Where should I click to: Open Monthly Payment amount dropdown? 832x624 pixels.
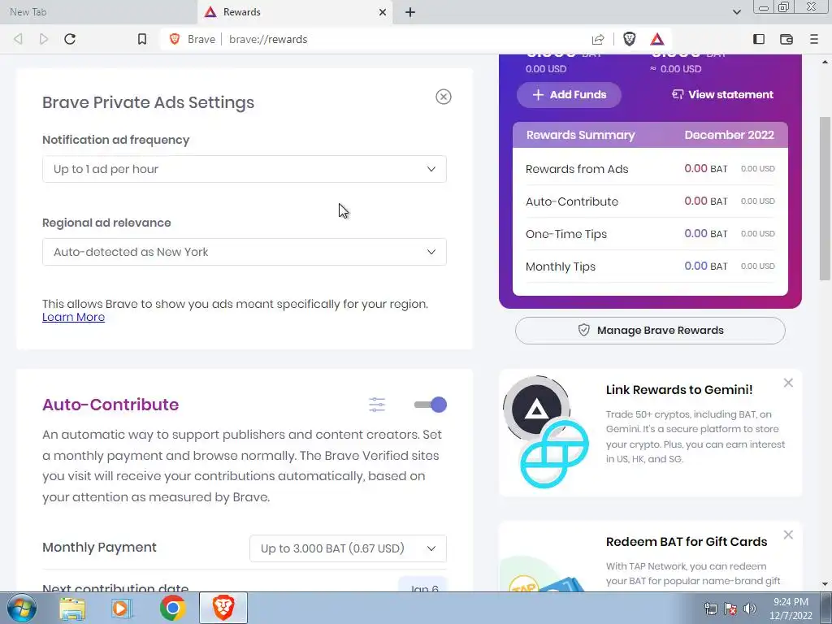(348, 548)
